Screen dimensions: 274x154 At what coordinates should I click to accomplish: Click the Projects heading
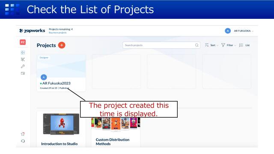pos(46,45)
